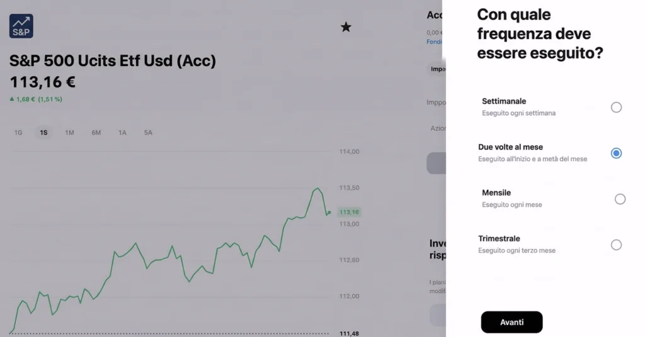Switch chart to the 1G range
The height and width of the screenshot is (337, 645).
point(18,133)
